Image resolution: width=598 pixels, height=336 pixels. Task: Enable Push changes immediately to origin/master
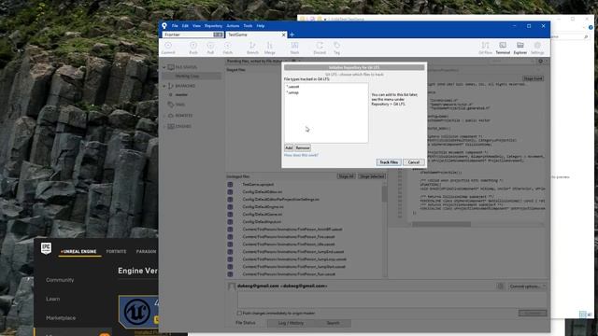coord(239,314)
